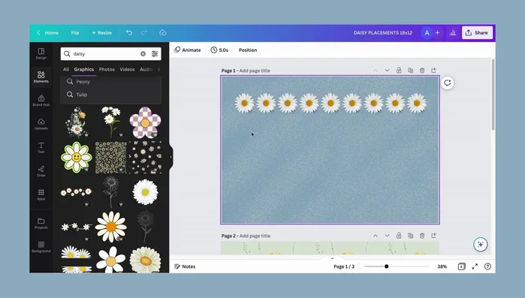Viewport: 525px width, 298px height.
Task: Open the Draw panel
Action: point(41,171)
